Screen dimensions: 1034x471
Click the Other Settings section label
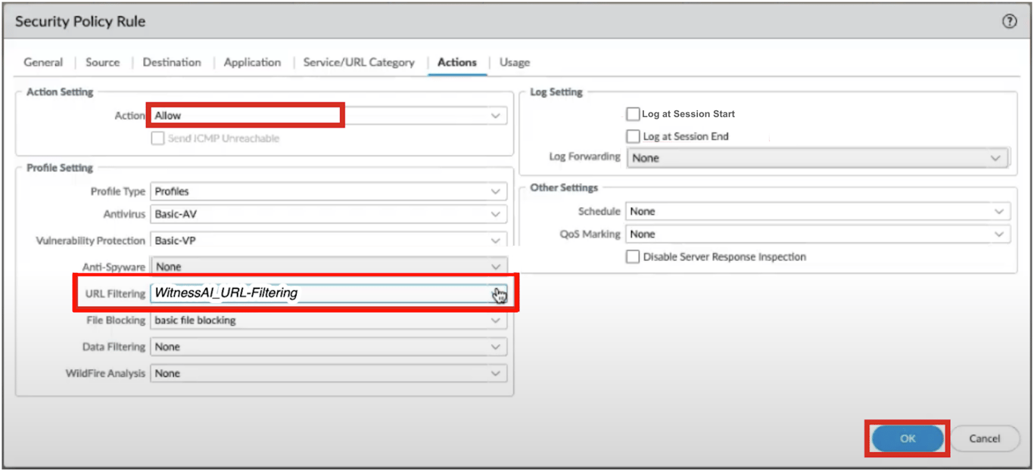click(x=564, y=187)
